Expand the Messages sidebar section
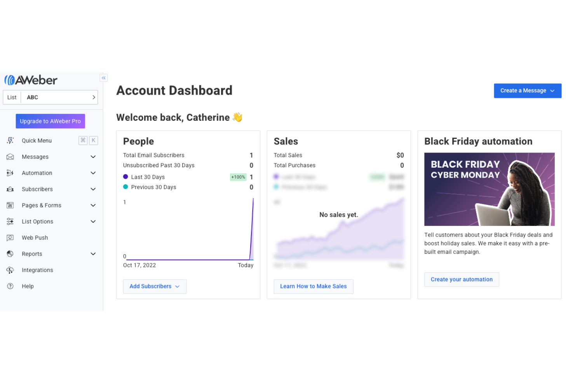This screenshot has width=575, height=383. pos(93,157)
